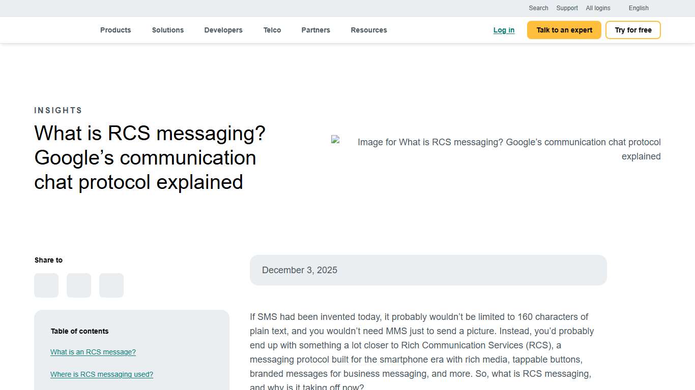
Task: Open 'What is an RCS message?' from contents
Action: click(93, 352)
